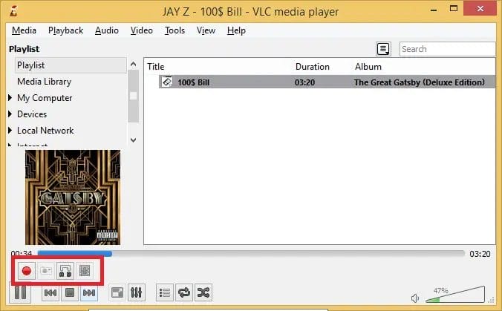This screenshot has height=311, width=502.
Task: Click the frame-by-frame button
Action: pos(85,272)
